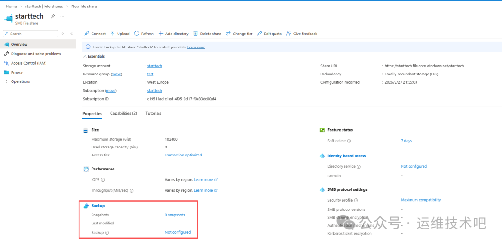Click the Upload arrow icon

click(x=112, y=34)
